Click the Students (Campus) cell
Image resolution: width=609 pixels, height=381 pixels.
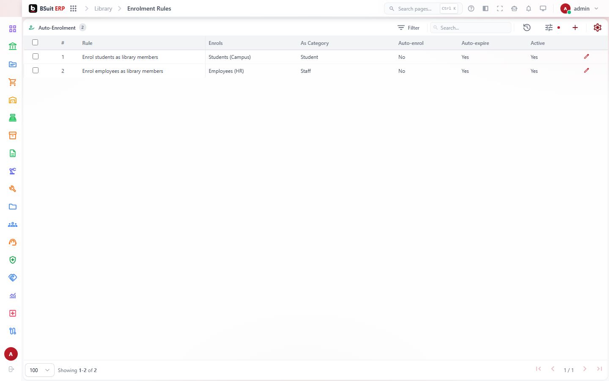coord(230,57)
